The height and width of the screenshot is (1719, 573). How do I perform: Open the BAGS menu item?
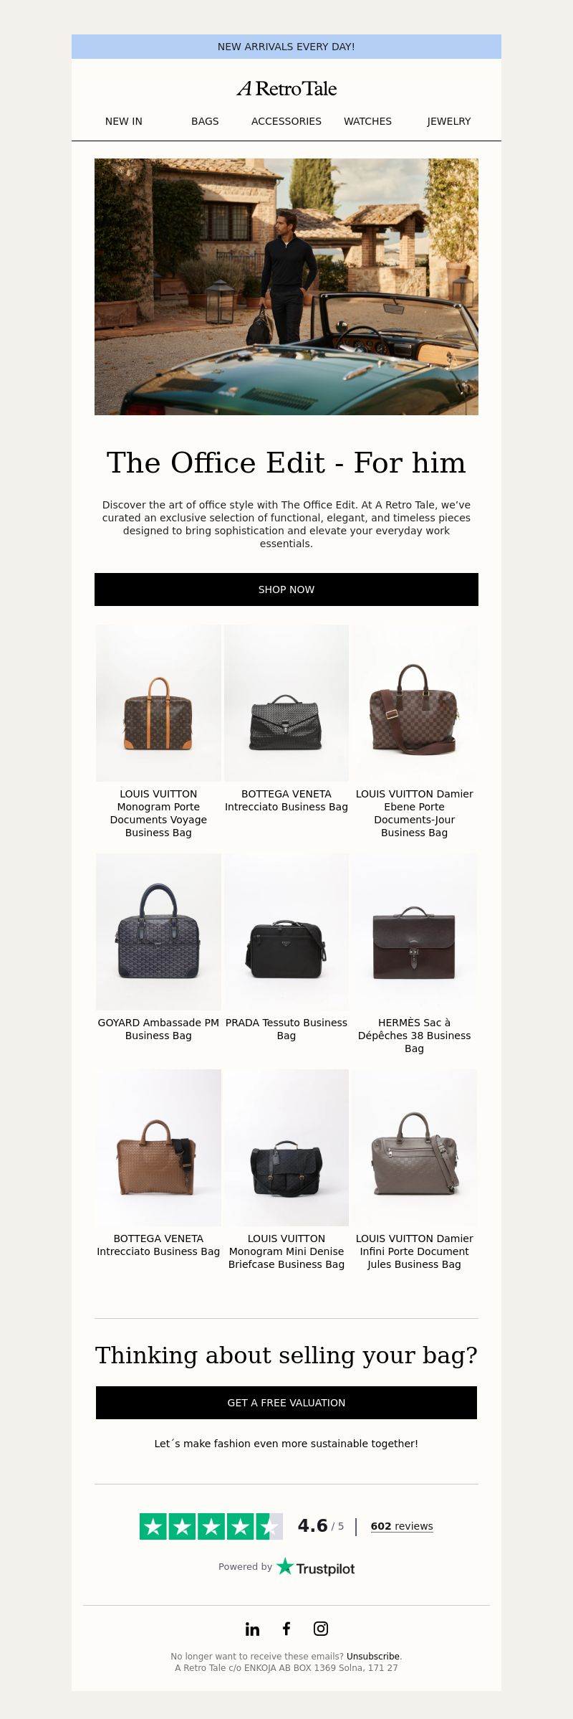click(205, 121)
